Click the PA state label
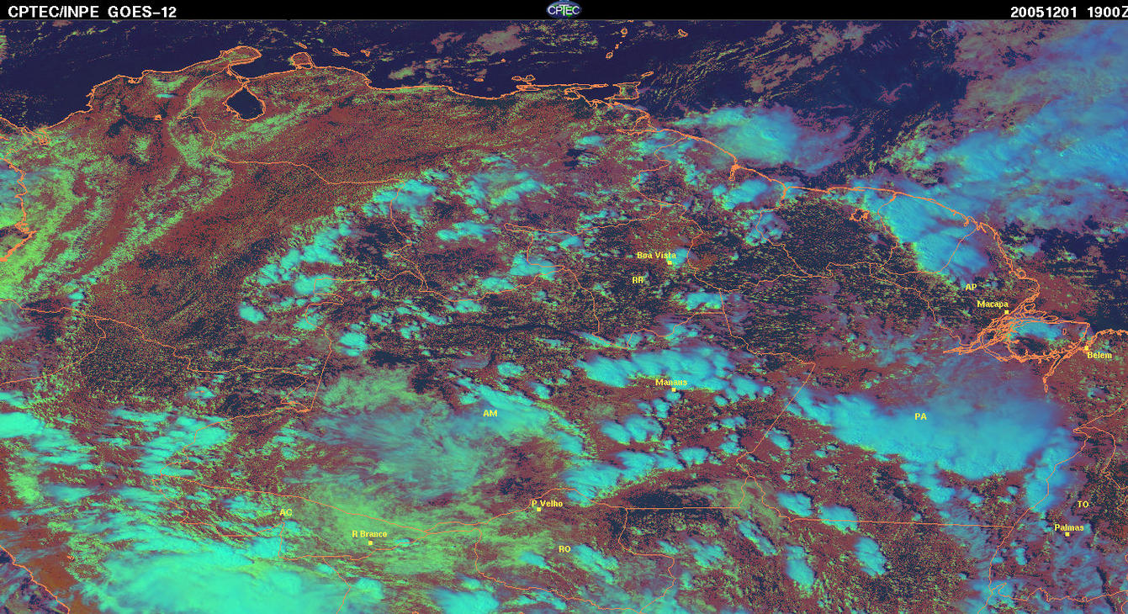1128x614 pixels. [x=920, y=416]
